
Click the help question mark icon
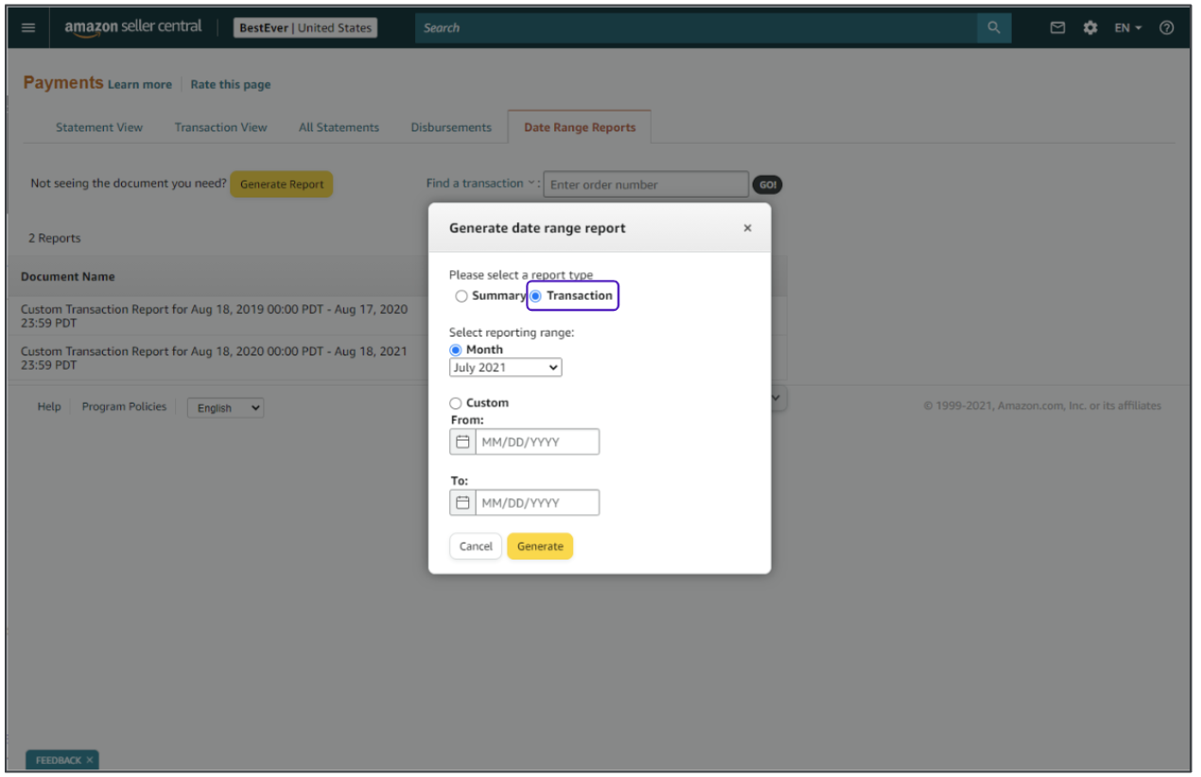pyautogui.click(x=1167, y=28)
